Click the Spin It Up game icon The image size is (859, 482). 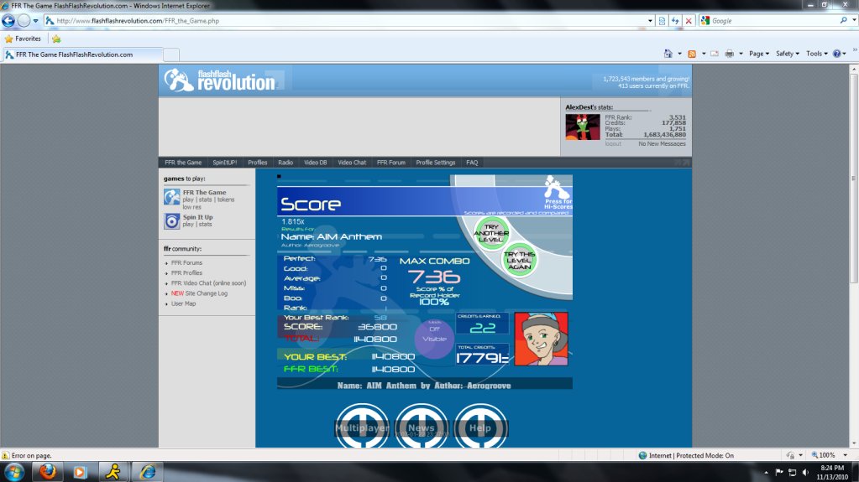[171, 221]
